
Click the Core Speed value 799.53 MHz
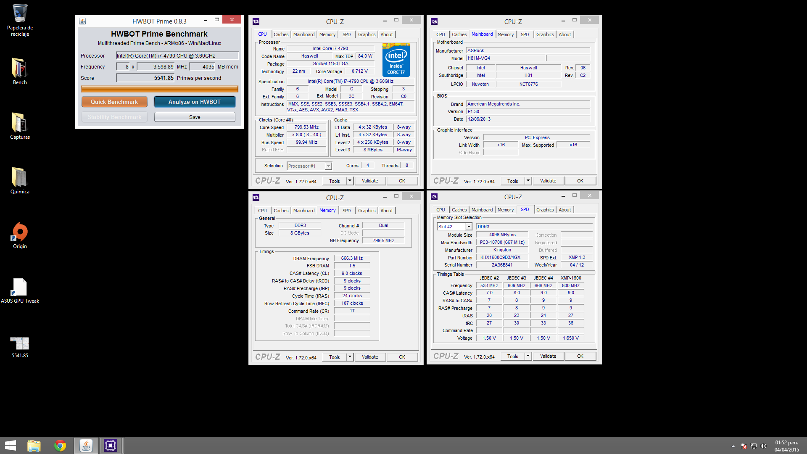click(306, 127)
